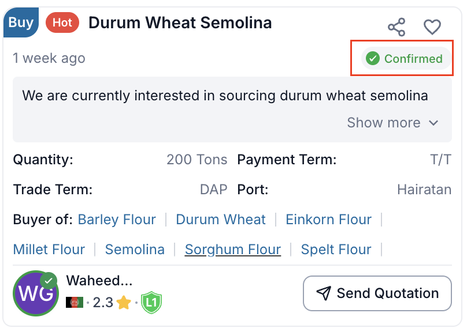This screenshot has width=467, height=332.
Task: Favorite this request with the heart icon
Action: (x=432, y=27)
